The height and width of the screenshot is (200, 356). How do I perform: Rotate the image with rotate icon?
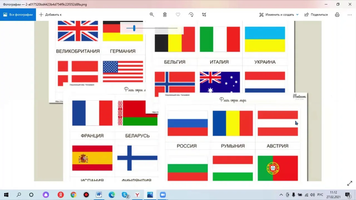[191, 15]
